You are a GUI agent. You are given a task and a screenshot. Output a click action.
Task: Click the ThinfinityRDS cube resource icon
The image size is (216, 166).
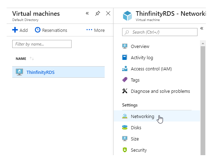(127, 16)
